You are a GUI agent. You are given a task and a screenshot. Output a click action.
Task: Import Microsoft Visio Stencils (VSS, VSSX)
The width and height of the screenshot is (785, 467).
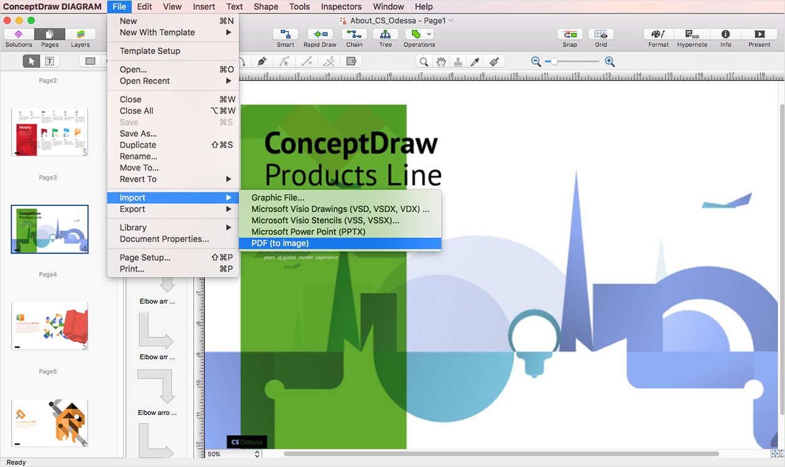pyautogui.click(x=340, y=221)
